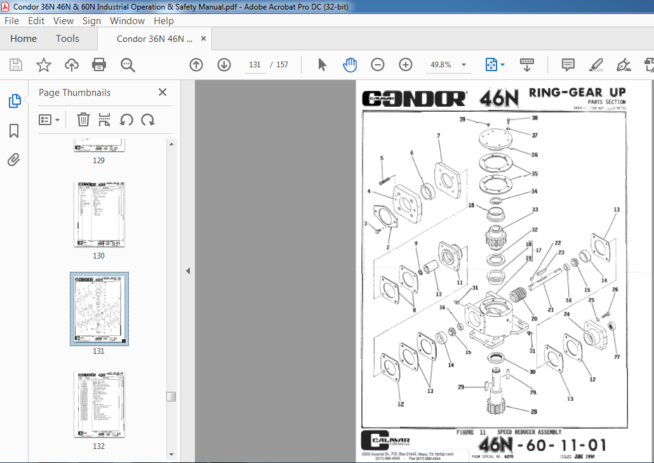
Task: Click the more tools icon at toolbar edge
Action: click(649, 65)
